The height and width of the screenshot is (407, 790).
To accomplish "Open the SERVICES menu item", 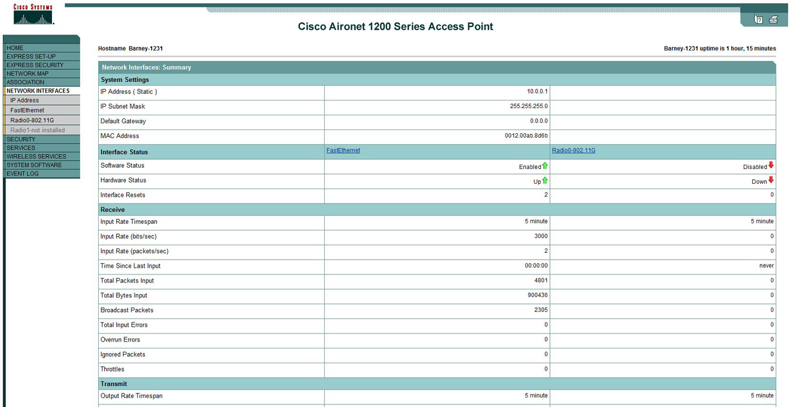I will point(42,148).
